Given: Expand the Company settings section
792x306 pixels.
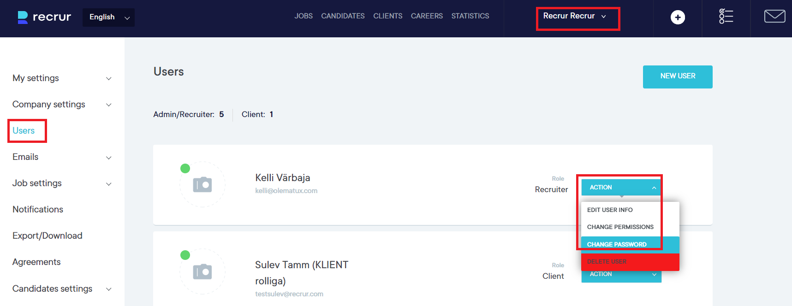Looking at the screenshot, I should 62,105.
